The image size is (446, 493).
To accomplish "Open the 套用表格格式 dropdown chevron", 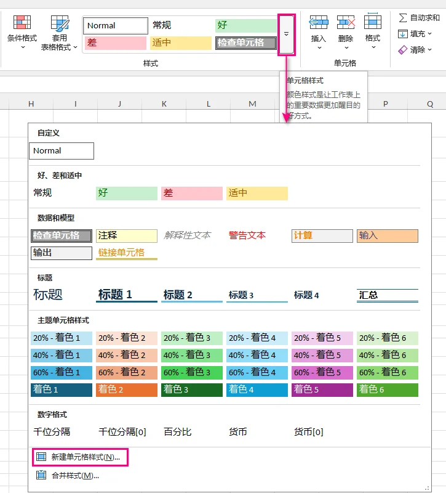I will 75,47.
